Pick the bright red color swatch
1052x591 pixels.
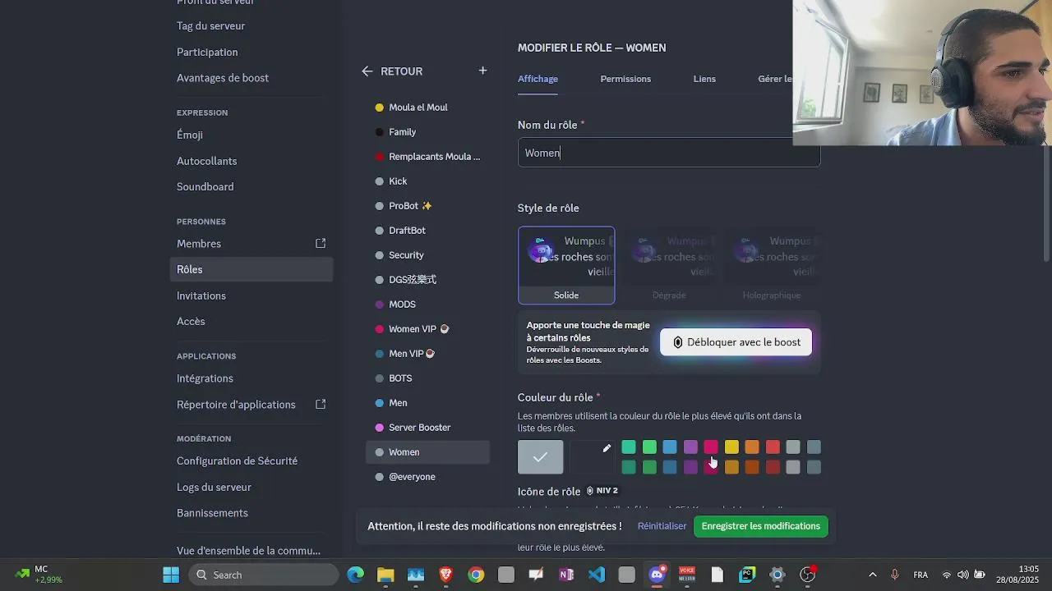point(773,447)
